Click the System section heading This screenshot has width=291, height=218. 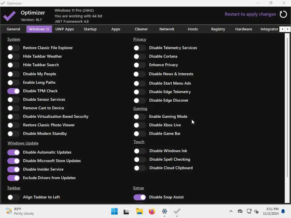click(x=14, y=39)
